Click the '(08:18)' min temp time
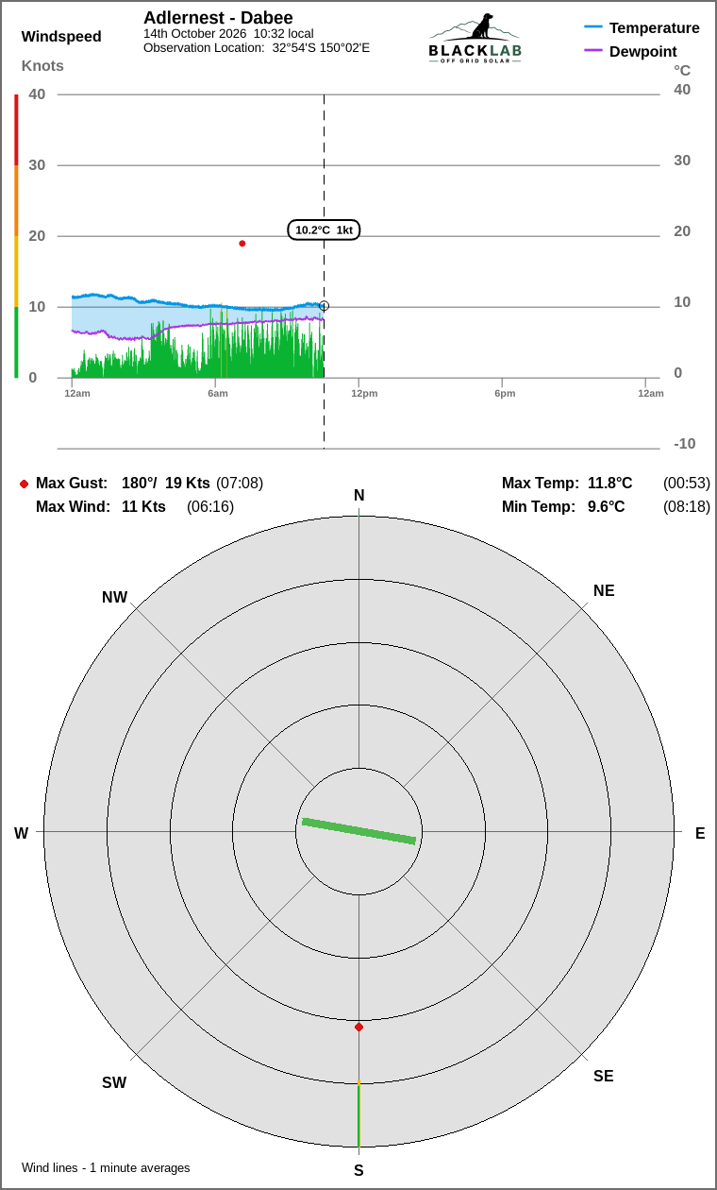This screenshot has width=717, height=1190. tap(687, 507)
